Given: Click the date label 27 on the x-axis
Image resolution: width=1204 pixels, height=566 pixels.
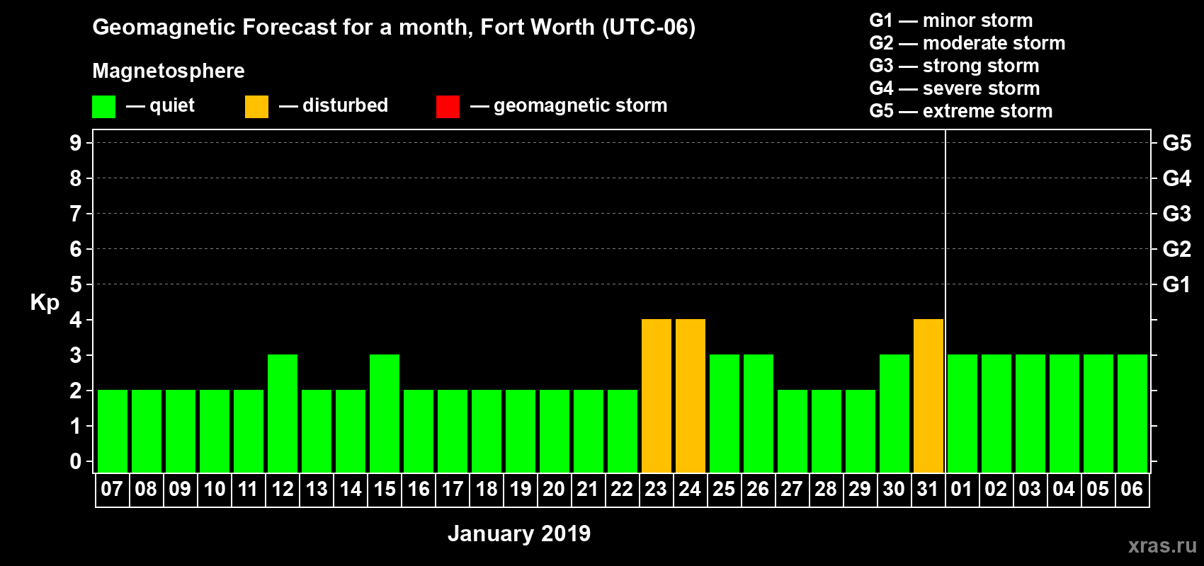Looking at the screenshot, I should tap(792, 490).
